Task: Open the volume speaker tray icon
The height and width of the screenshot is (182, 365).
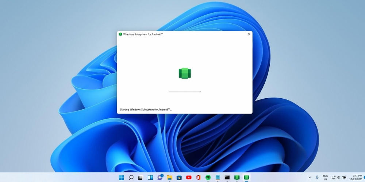Action: [x=339, y=178]
